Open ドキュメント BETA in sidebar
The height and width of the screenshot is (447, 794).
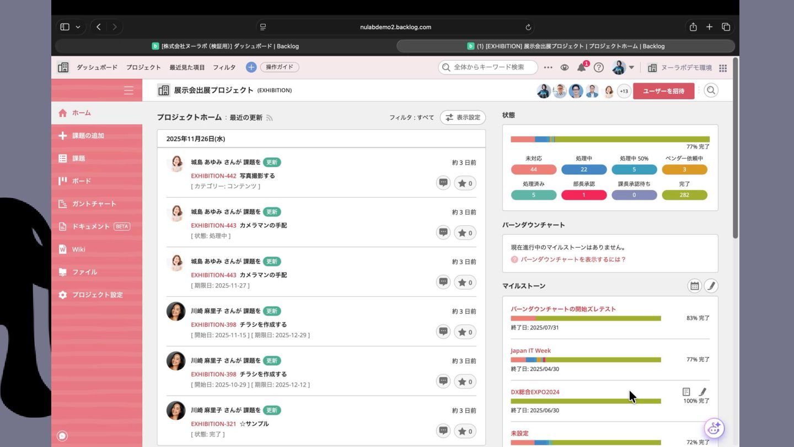(x=96, y=226)
